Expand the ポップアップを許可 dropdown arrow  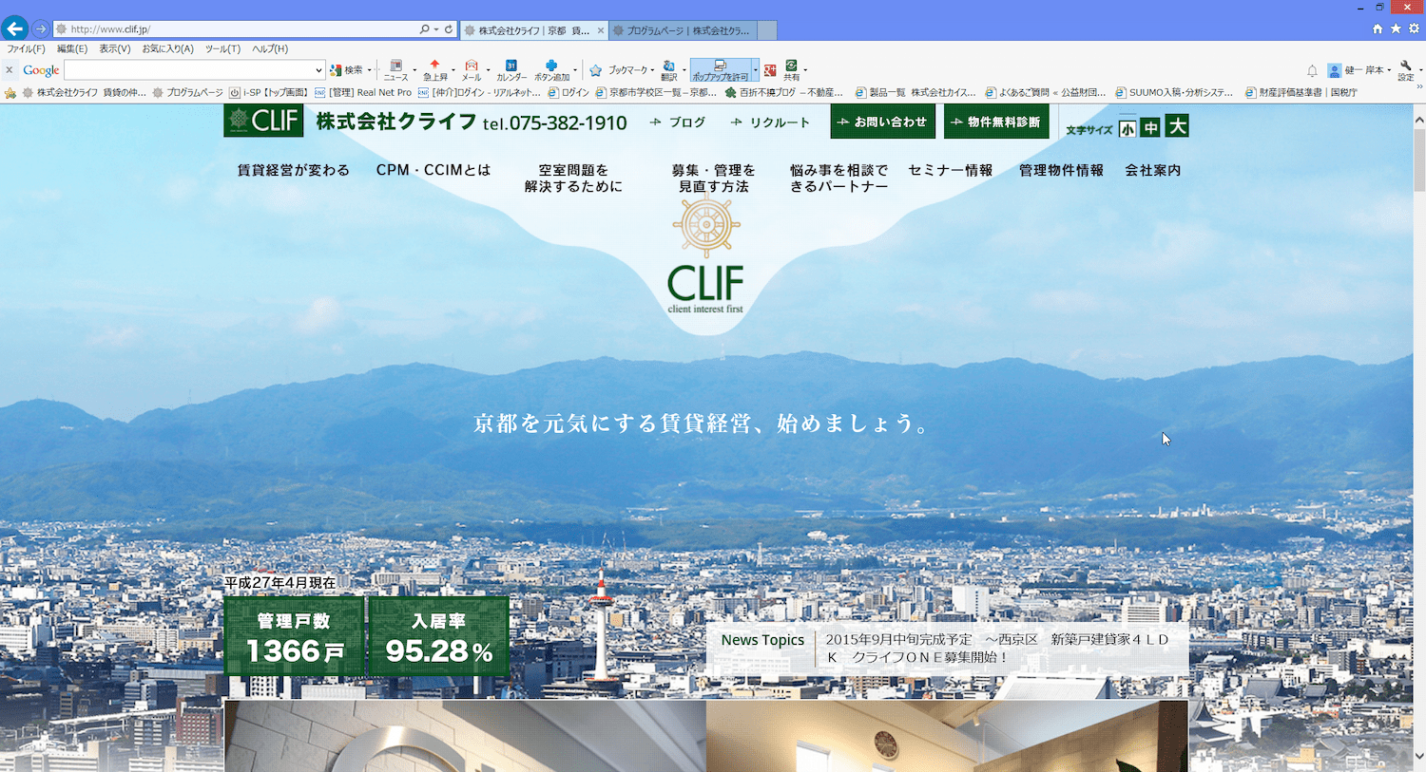755,70
